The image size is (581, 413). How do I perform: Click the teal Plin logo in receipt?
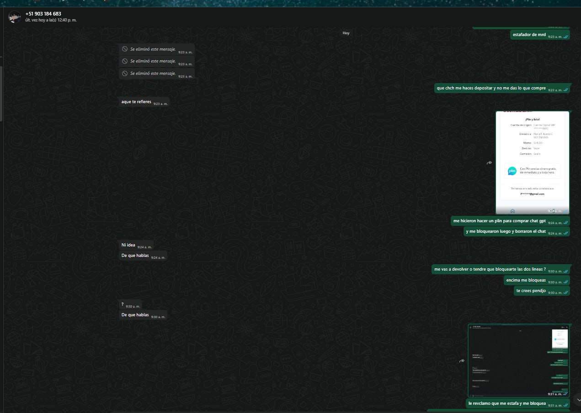tap(512, 171)
